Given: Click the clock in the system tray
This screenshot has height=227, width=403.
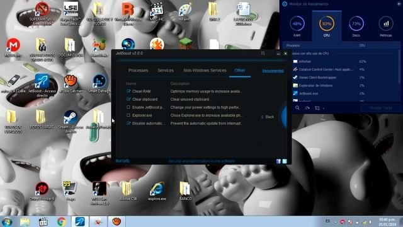Looking at the screenshot, I should (387, 222).
